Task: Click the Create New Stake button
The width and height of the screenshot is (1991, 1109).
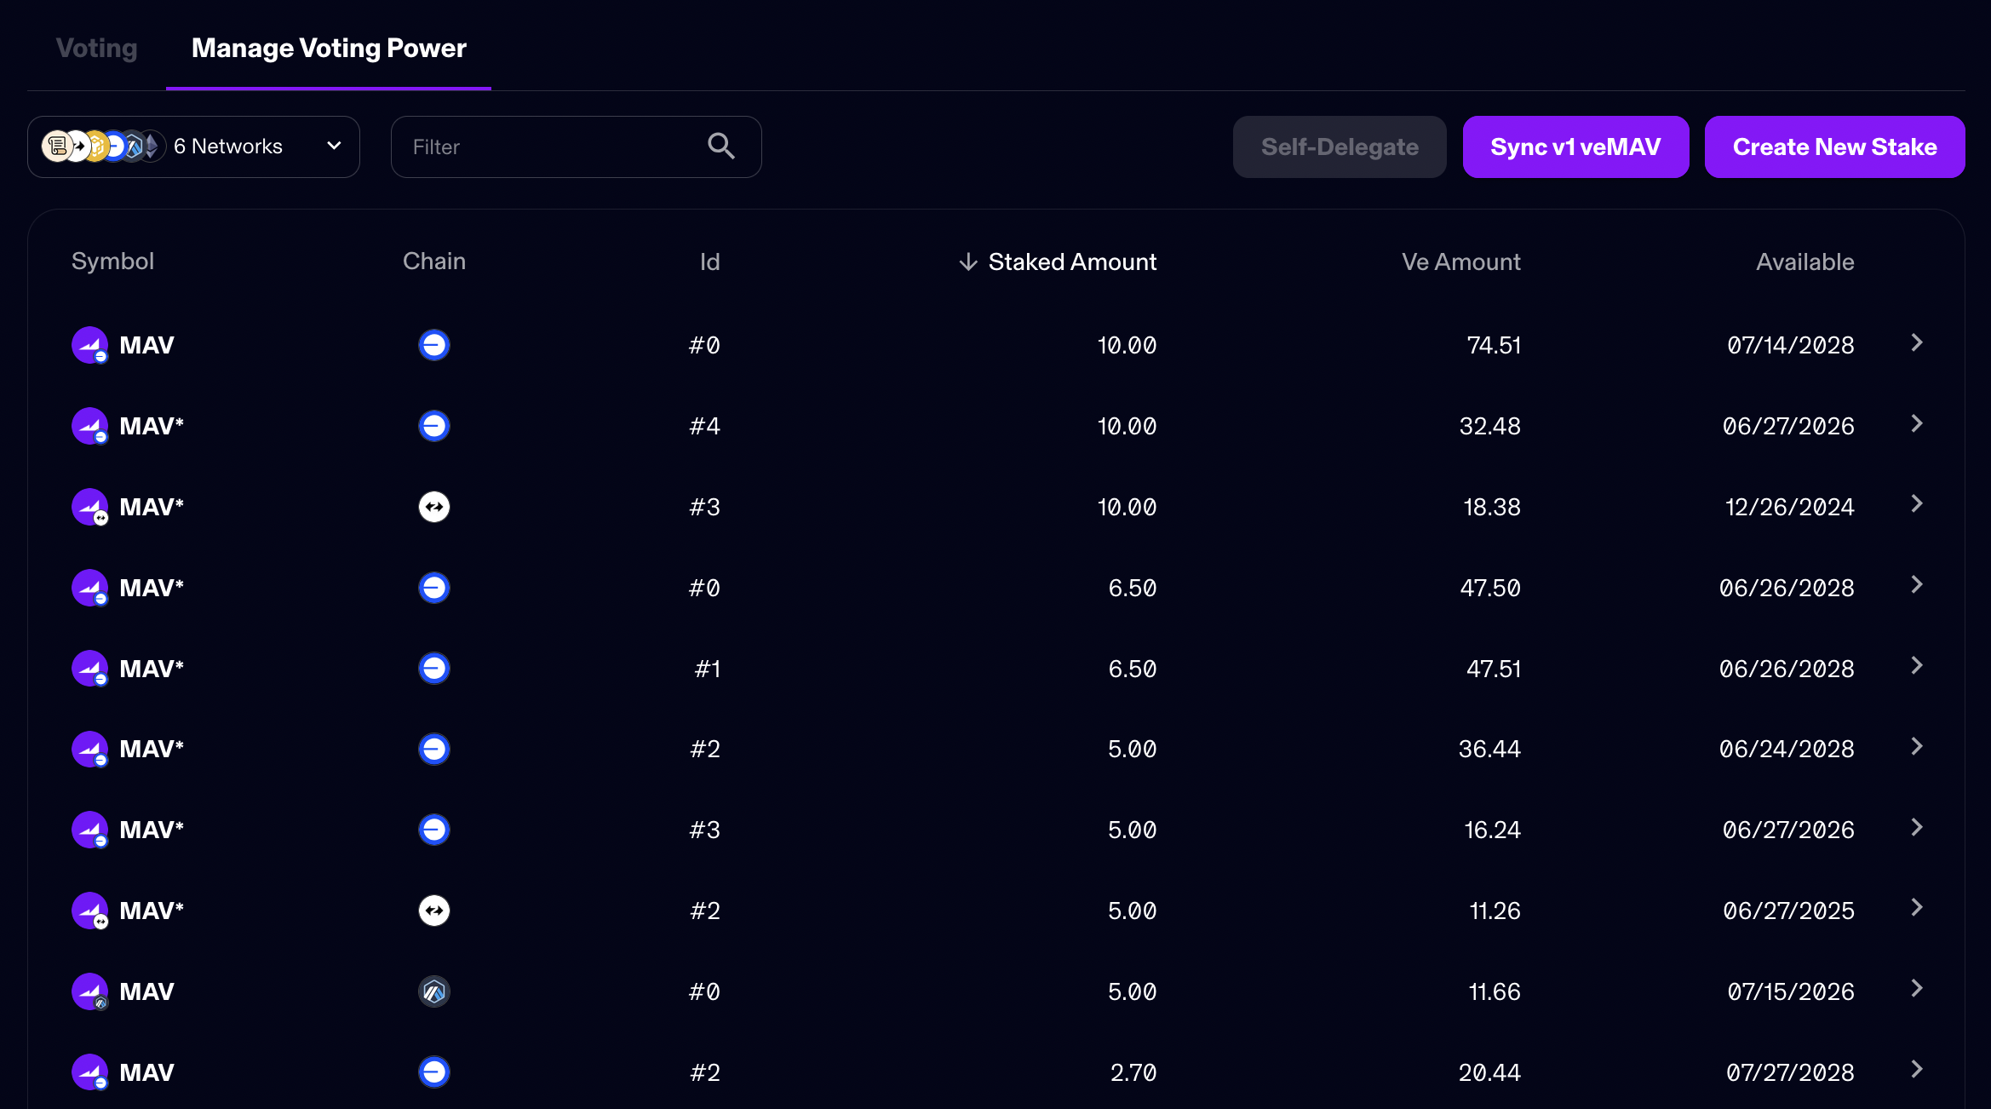Action: tap(1834, 147)
